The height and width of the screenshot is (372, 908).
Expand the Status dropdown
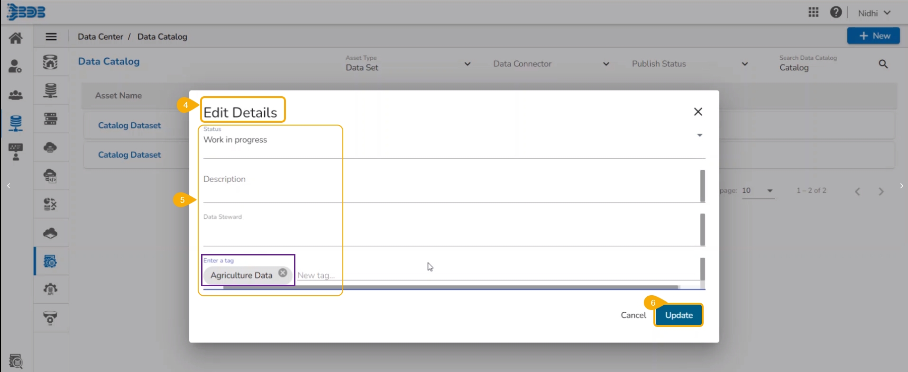pyautogui.click(x=699, y=136)
